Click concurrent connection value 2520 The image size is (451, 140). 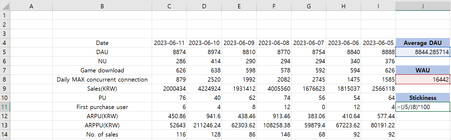[204, 79]
